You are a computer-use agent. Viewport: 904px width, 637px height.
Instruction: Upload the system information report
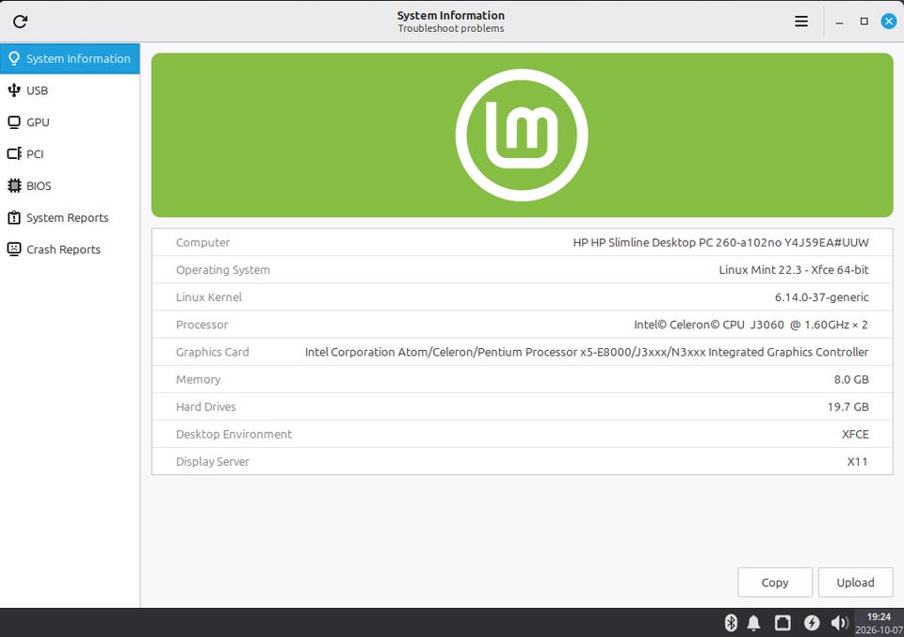pyautogui.click(x=855, y=582)
